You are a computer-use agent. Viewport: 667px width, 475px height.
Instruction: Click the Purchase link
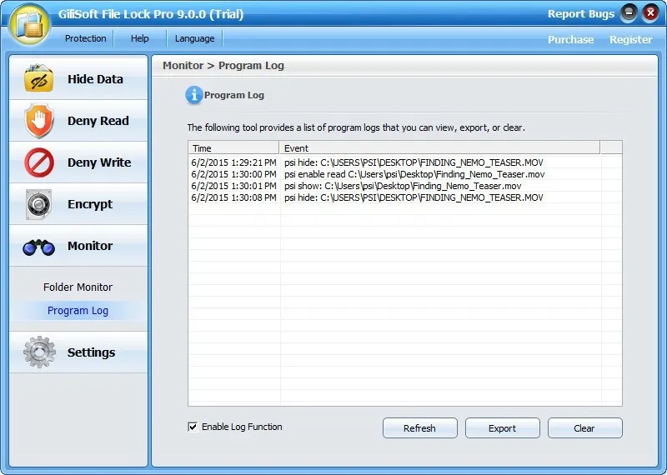click(x=570, y=39)
